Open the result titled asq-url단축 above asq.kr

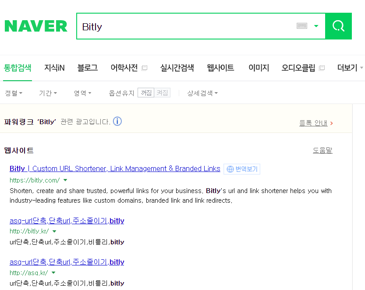[x=67, y=262]
